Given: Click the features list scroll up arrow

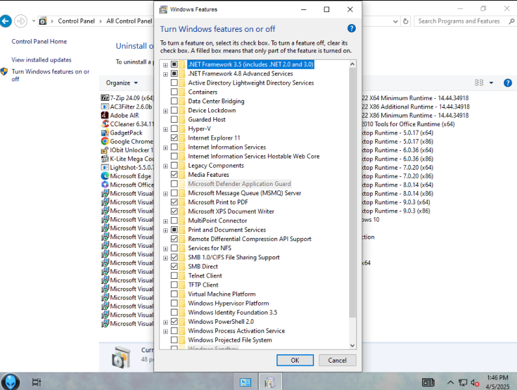Looking at the screenshot, I should tap(352, 64).
